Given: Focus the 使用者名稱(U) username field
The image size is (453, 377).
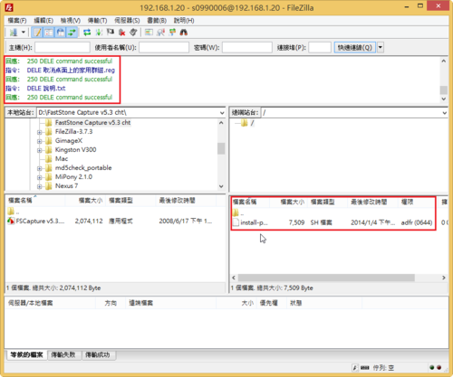Looking at the screenshot, I should click(164, 47).
